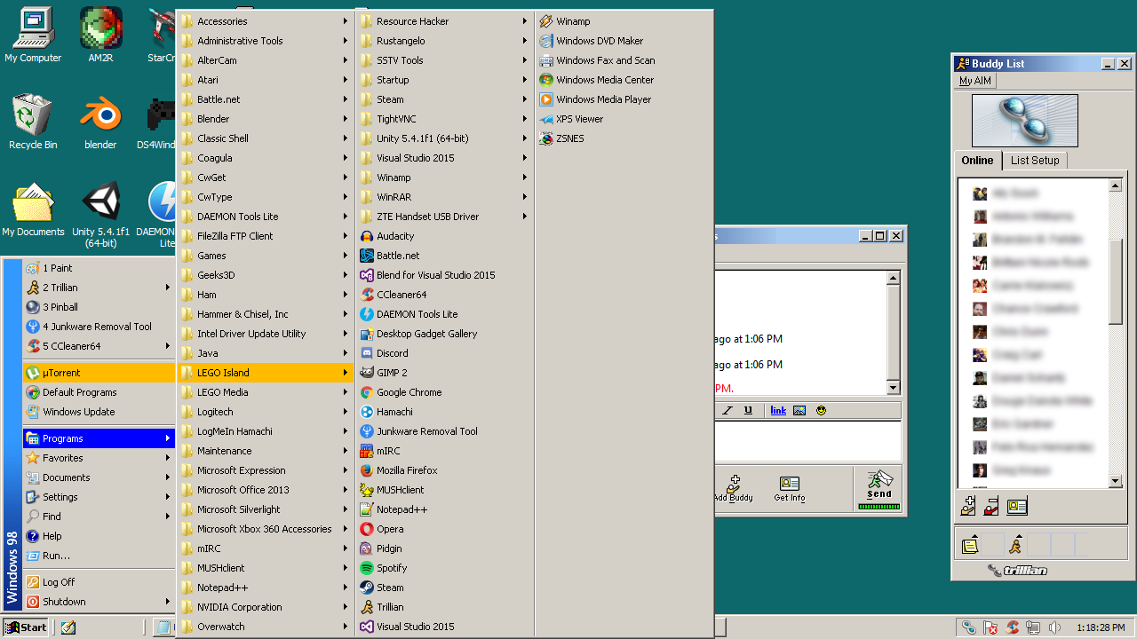The height and width of the screenshot is (639, 1137).
Task: Click the Trillian logo in the Buddy List
Action: (x=1018, y=571)
